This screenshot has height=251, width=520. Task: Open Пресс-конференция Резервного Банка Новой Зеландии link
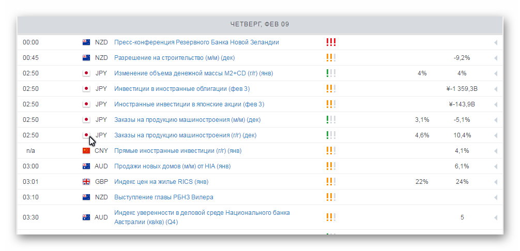[196, 42]
